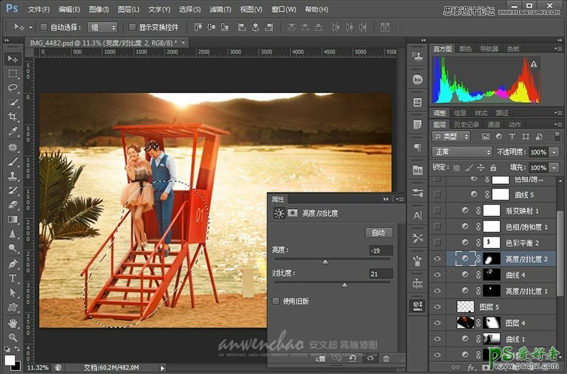Hide the 曲线 4 layer

coord(438,275)
